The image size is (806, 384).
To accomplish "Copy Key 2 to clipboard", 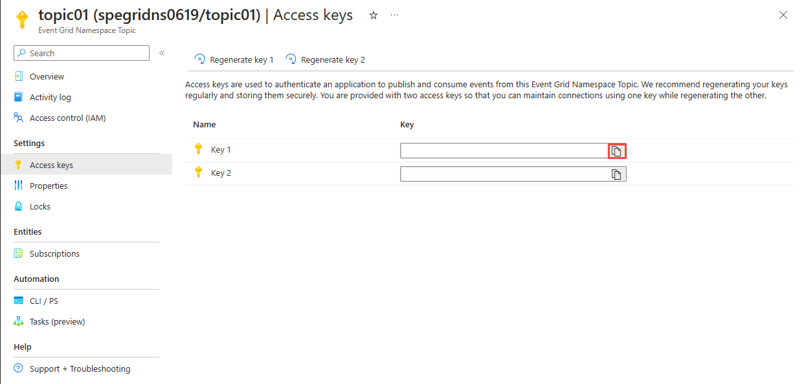I will (x=617, y=174).
